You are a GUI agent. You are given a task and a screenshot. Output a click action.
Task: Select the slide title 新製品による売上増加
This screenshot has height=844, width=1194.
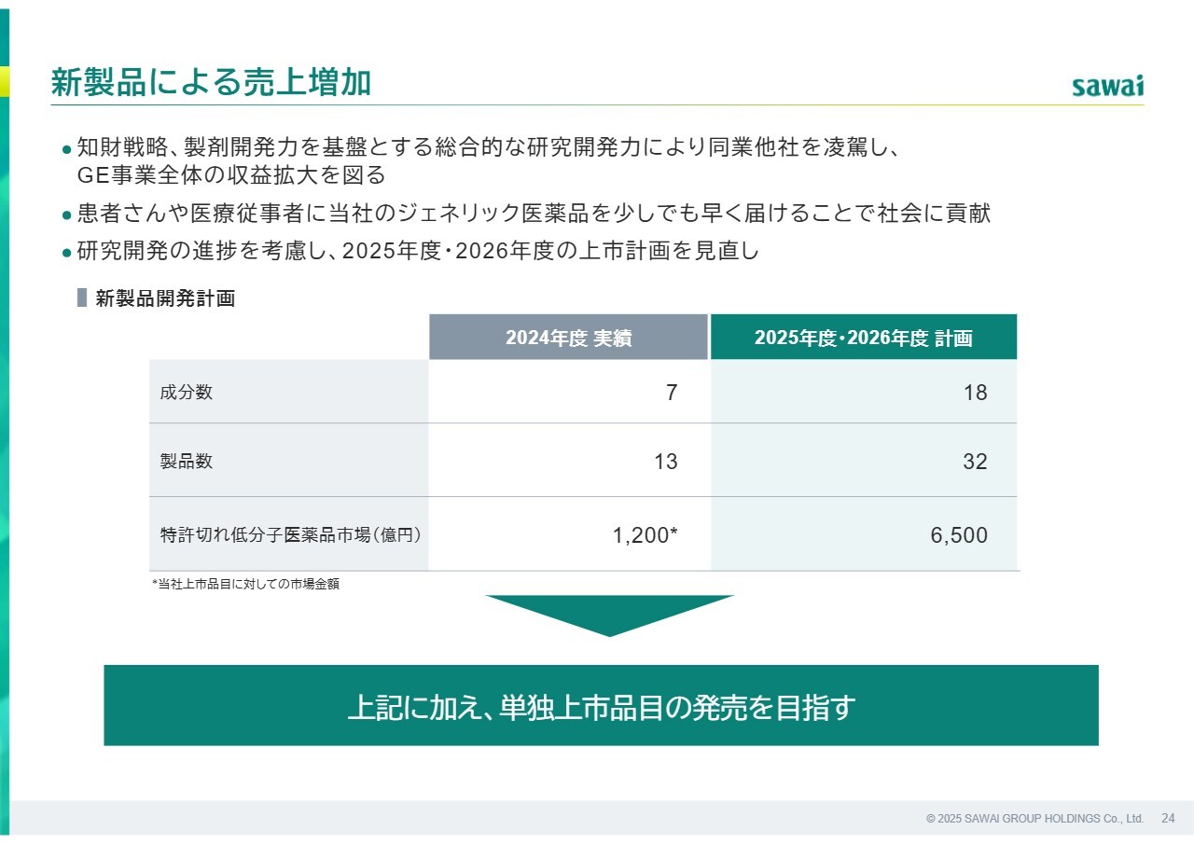point(211,83)
